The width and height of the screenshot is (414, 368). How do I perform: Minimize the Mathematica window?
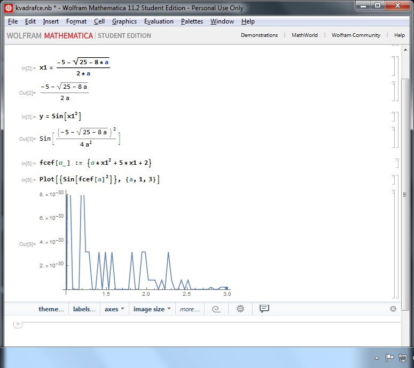[x=363, y=6]
